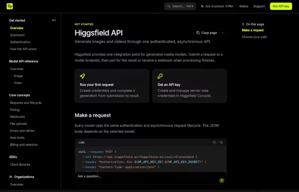Click the On this page list icon
Screen dimensions: 299x192
[x=243, y=24]
